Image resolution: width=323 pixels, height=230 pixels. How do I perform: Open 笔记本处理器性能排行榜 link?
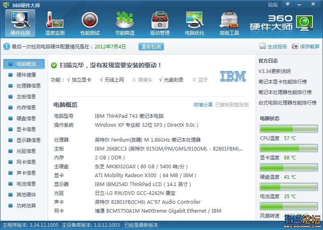coord(285,92)
